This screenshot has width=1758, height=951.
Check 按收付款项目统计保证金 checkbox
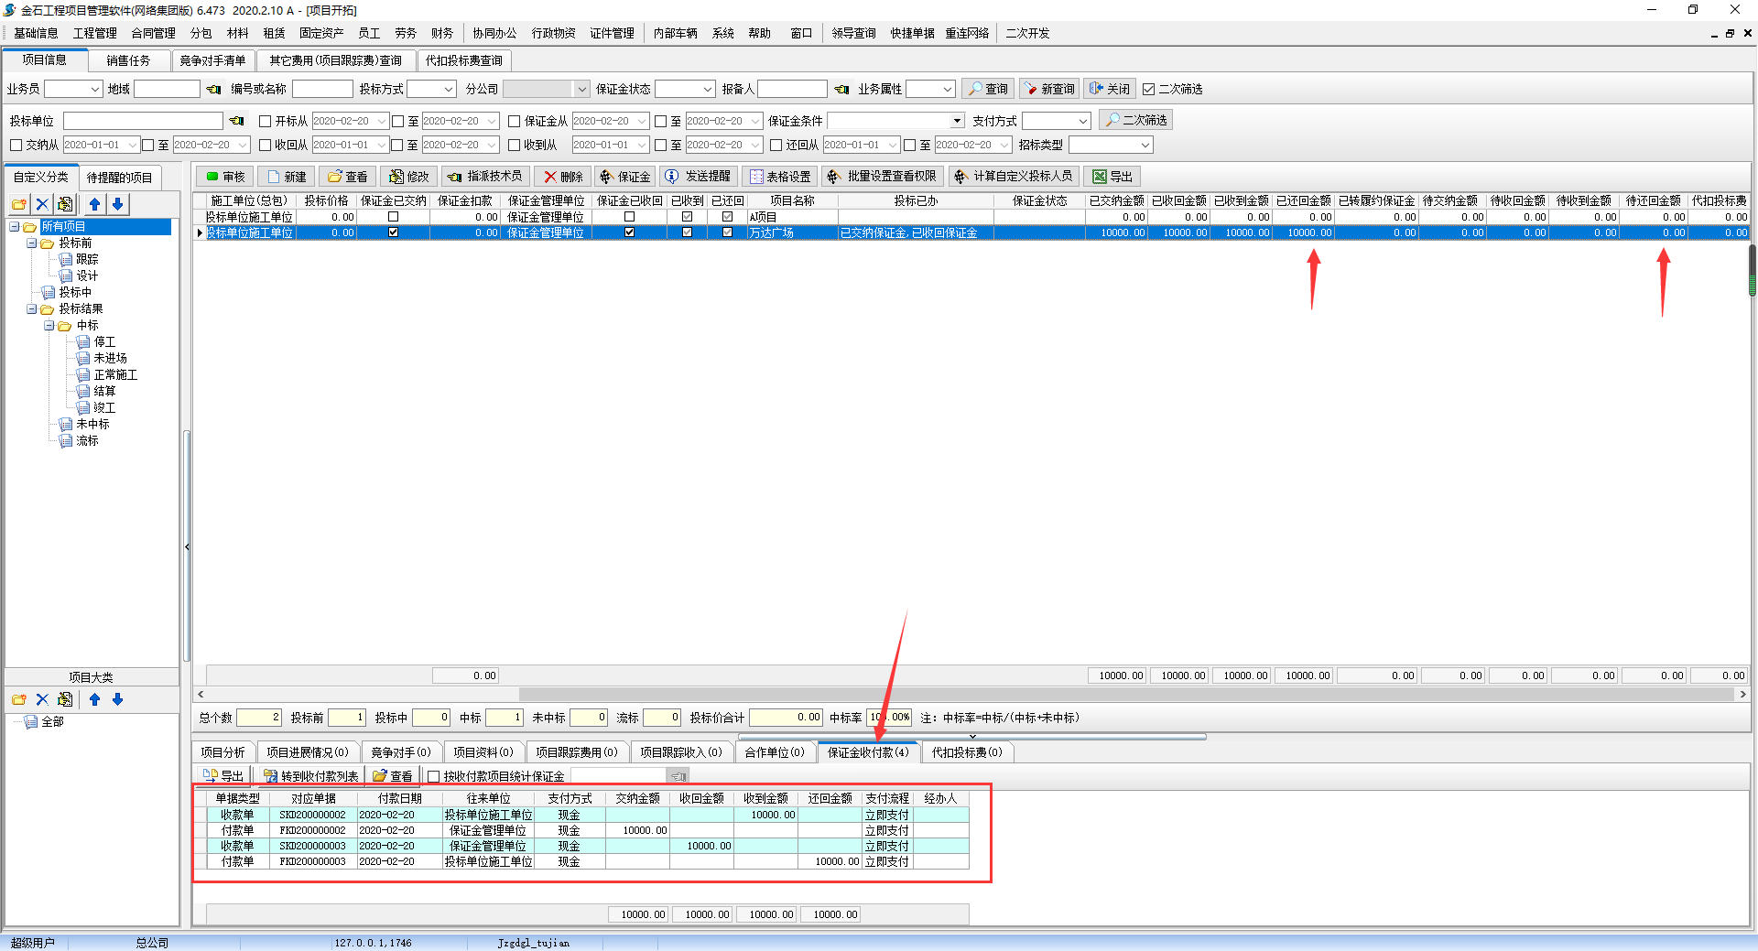click(434, 777)
